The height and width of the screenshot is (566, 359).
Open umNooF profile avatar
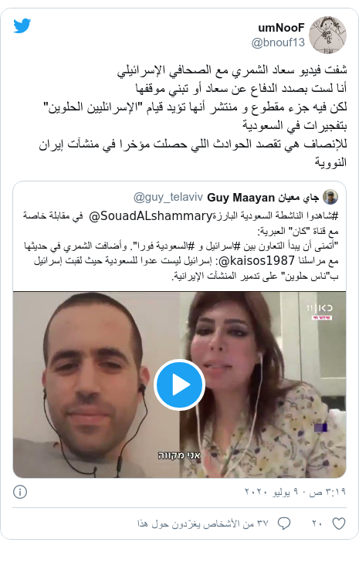(x=329, y=35)
